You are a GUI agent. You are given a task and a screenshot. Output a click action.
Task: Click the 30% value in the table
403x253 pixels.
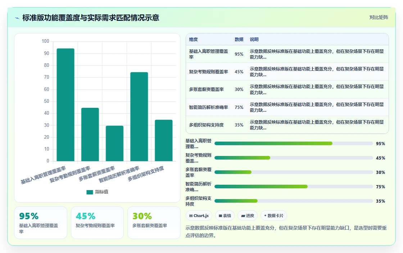[239, 89]
